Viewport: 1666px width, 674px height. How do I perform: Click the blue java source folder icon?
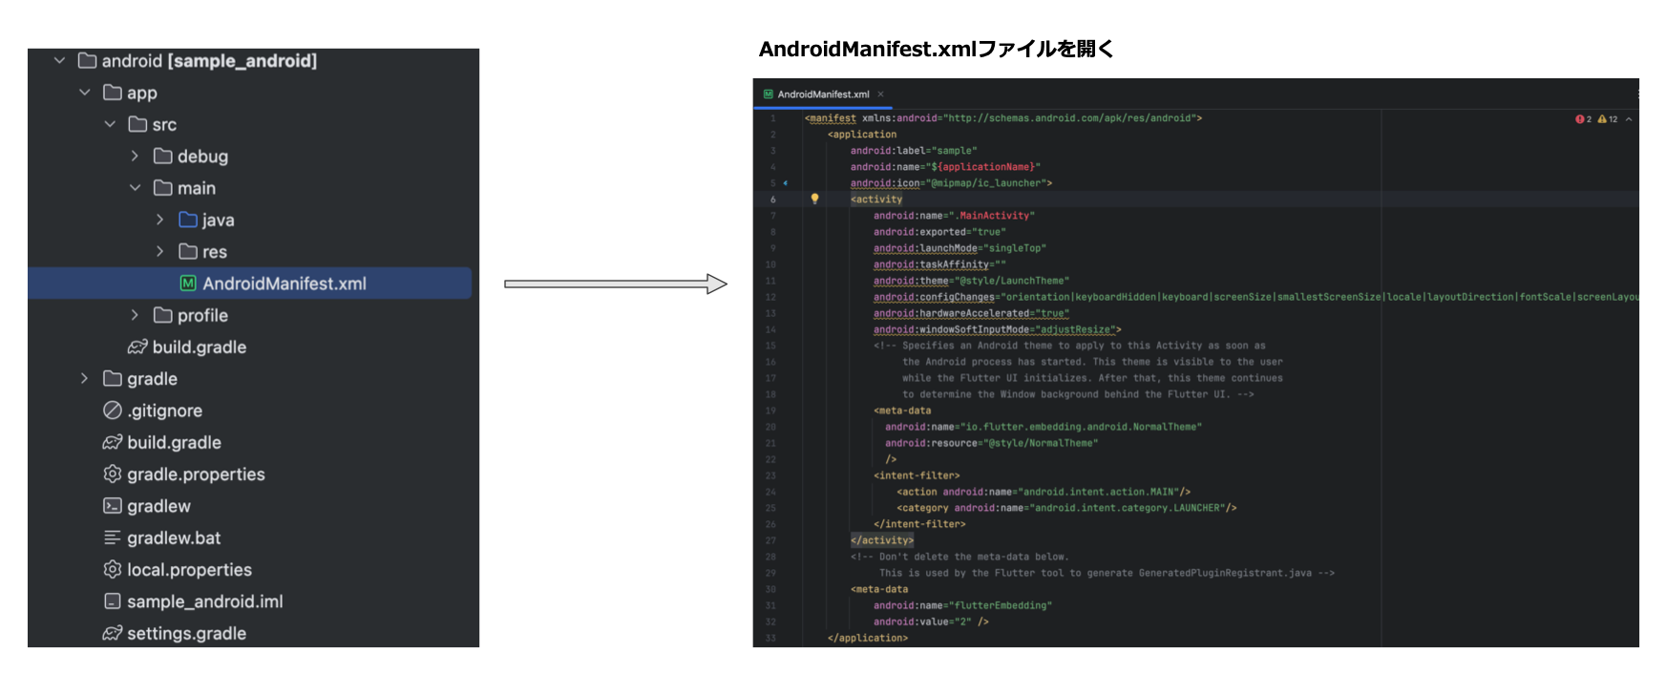(x=188, y=220)
